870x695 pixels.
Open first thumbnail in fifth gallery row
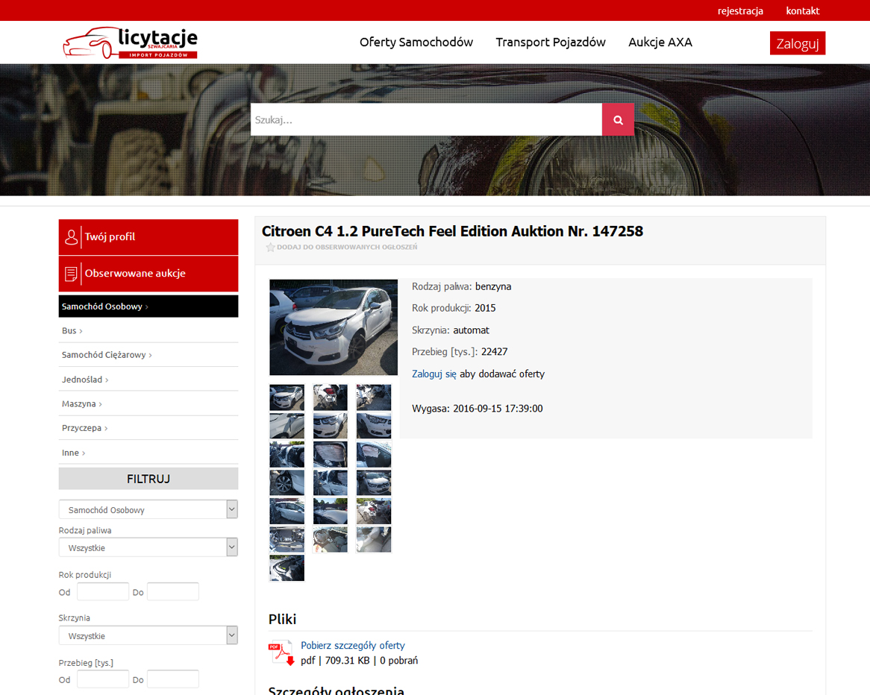(x=287, y=511)
